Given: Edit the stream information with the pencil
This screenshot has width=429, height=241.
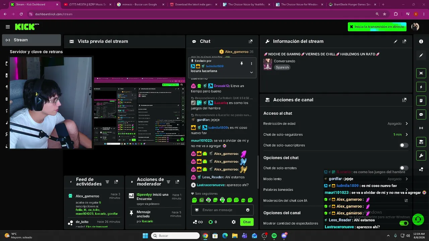Looking at the screenshot, I should pos(395,42).
